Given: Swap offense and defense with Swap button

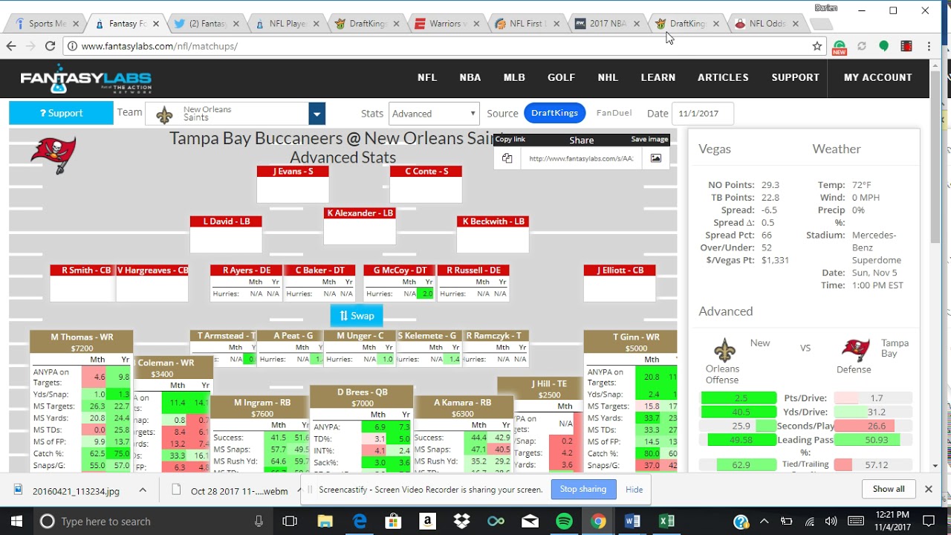Looking at the screenshot, I should (357, 316).
